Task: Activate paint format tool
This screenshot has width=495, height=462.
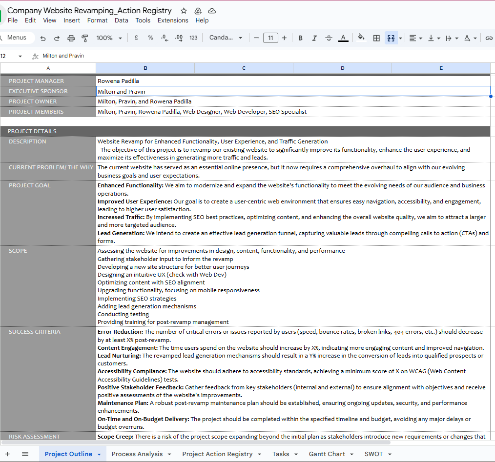Action: click(x=85, y=38)
